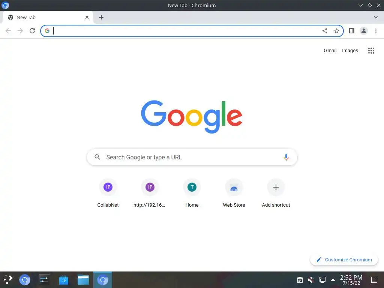Start voice search with microphone icon
Viewport: 384px width, 288px height.
coord(286,157)
